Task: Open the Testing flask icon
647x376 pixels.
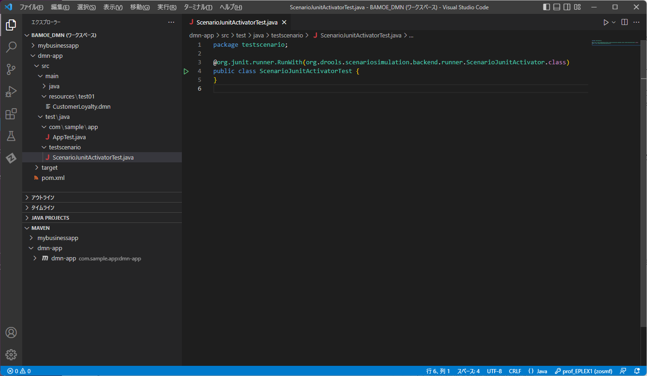Action: click(x=11, y=136)
